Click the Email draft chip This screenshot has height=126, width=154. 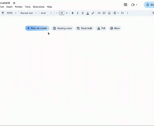tap(84, 28)
